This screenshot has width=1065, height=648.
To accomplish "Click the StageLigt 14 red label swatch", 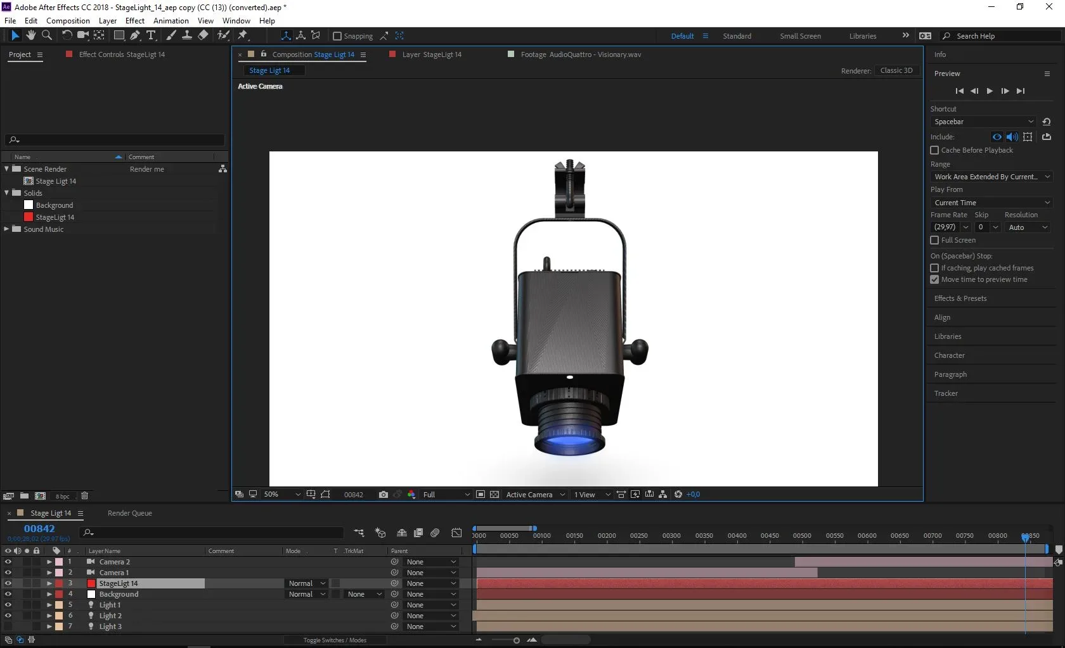I will pyautogui.click(x=59, y=583).
